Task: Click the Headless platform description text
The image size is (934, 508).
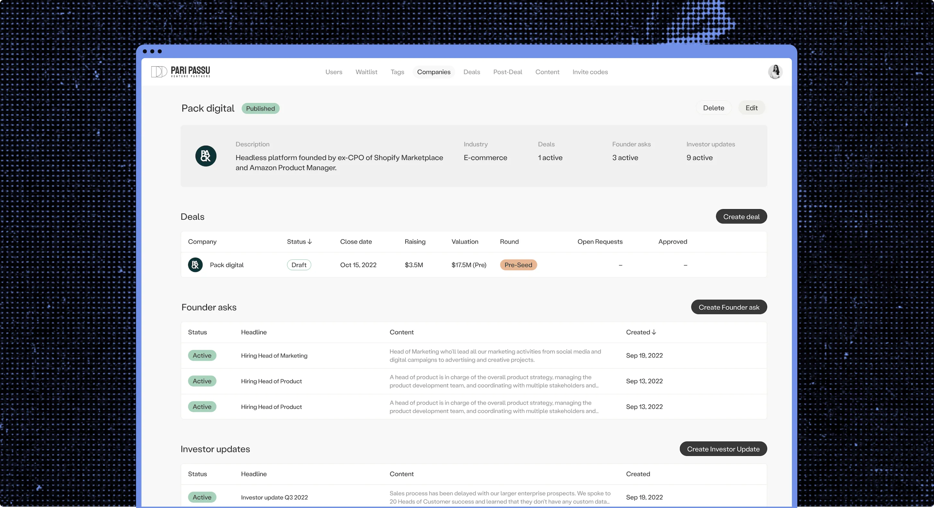Action: tap(339, 163)
